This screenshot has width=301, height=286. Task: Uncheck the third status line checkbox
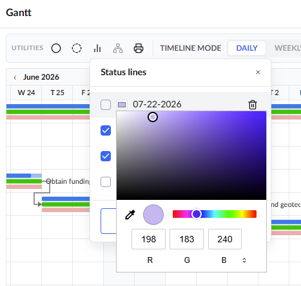(106, 156)
